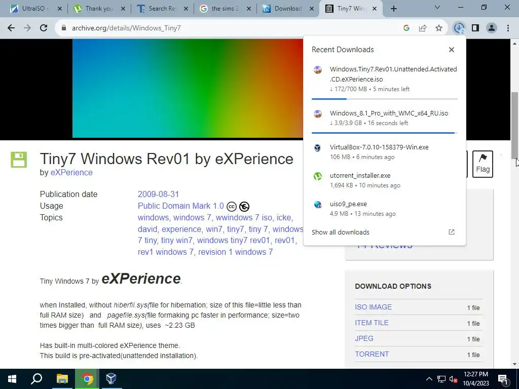
Task: Click the address bar URL
Action: click(126, 28)
